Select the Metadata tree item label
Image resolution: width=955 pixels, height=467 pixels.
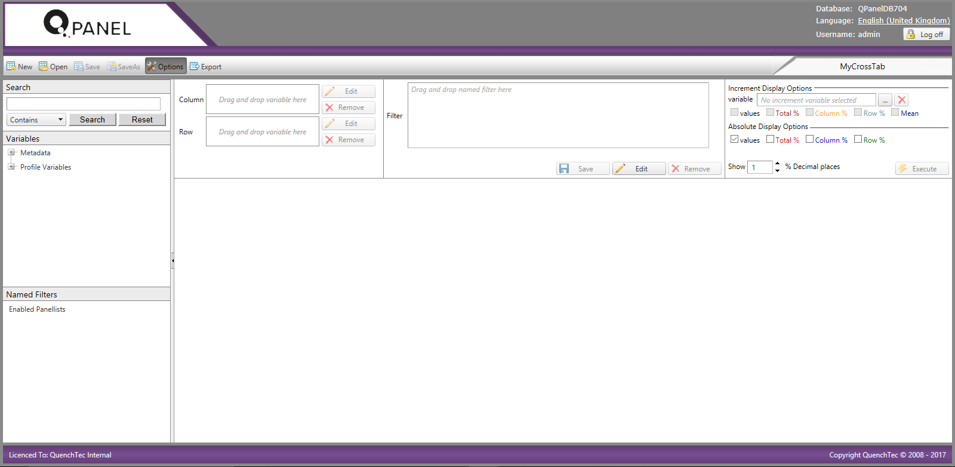35,153
